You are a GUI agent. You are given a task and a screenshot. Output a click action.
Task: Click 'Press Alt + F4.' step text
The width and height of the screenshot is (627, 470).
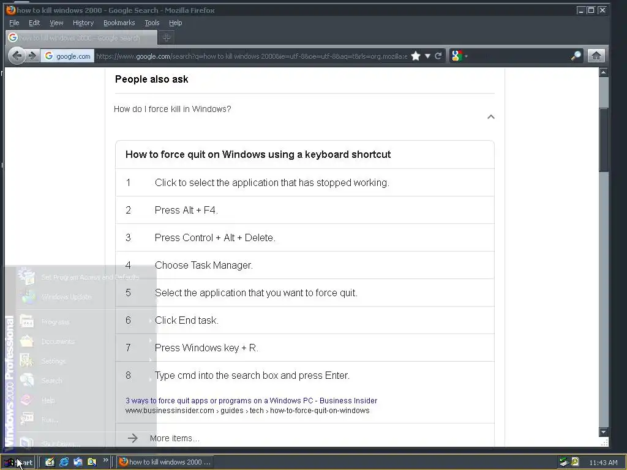[x=186, y=211]
